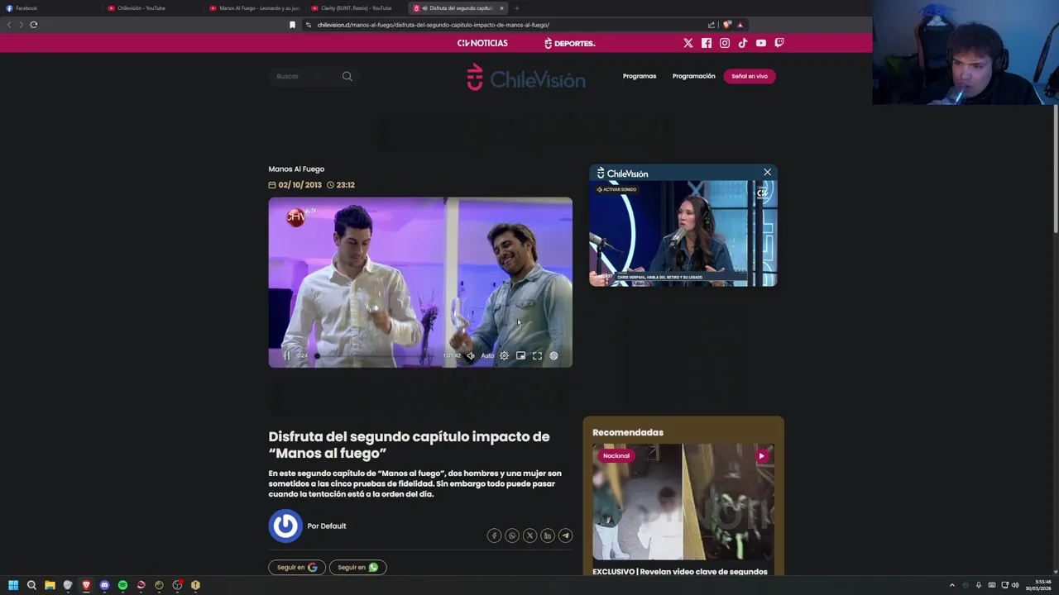Play the recommended card video icon
This screenshot has height=595, width=1059.
(761, 455)
